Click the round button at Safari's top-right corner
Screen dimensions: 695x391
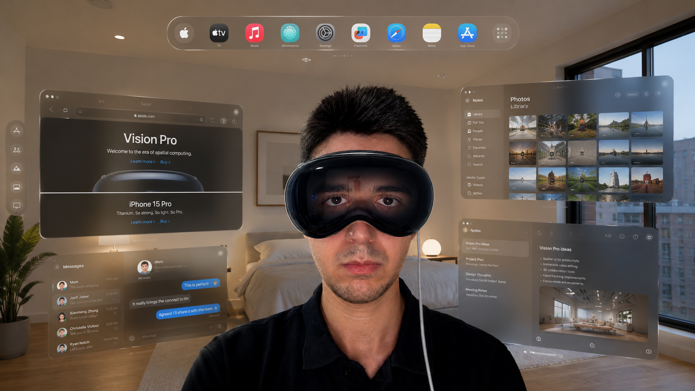236,112
